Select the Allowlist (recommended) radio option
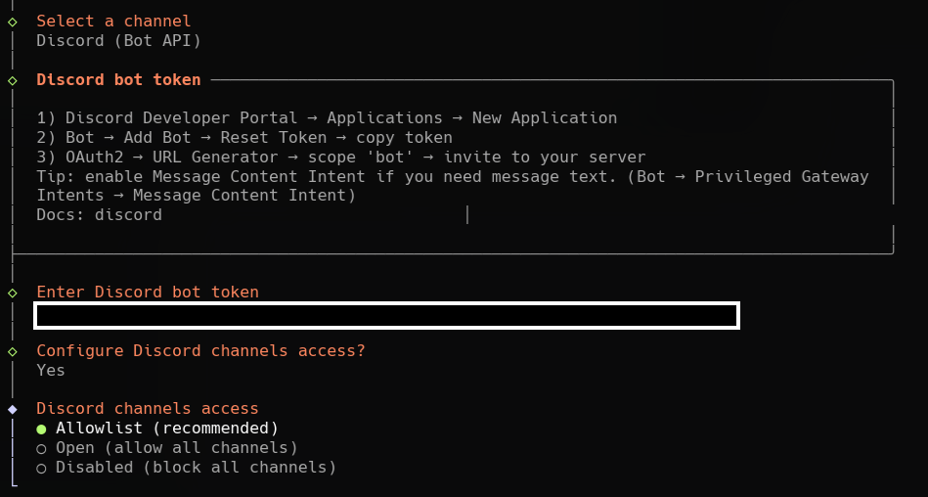928x497 pixels. 157,429
